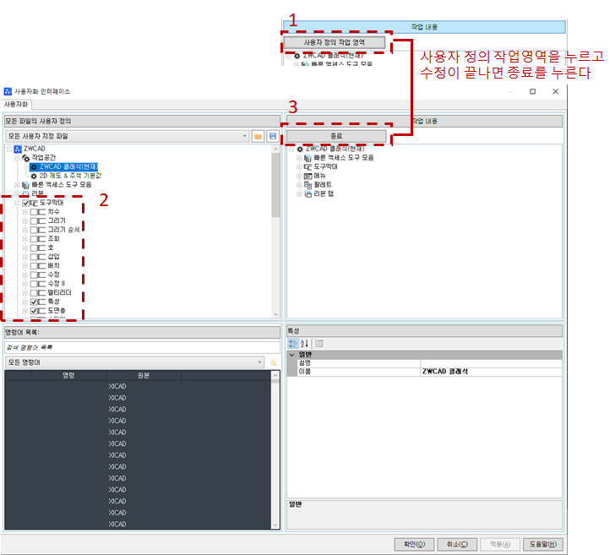Check the 치수 toolbar checkbox
Screen dimensions: 615x555
click(34, 212)
